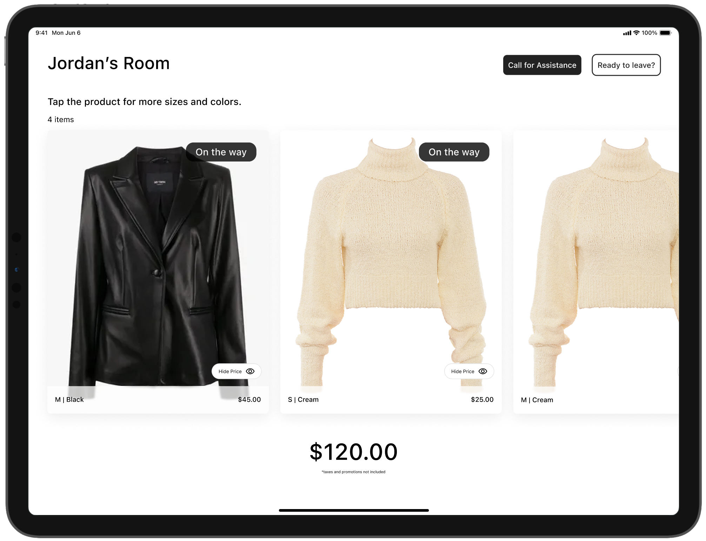Tap the battery icon in status bar

click(665, 33)
